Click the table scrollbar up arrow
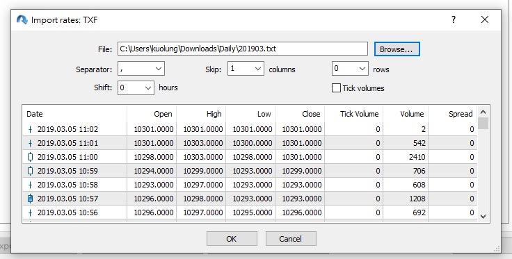The image size is (512, 259). click(x=483, y=112)
